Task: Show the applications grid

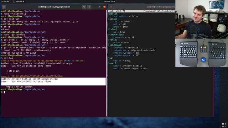Action: (x=224, y=125)
